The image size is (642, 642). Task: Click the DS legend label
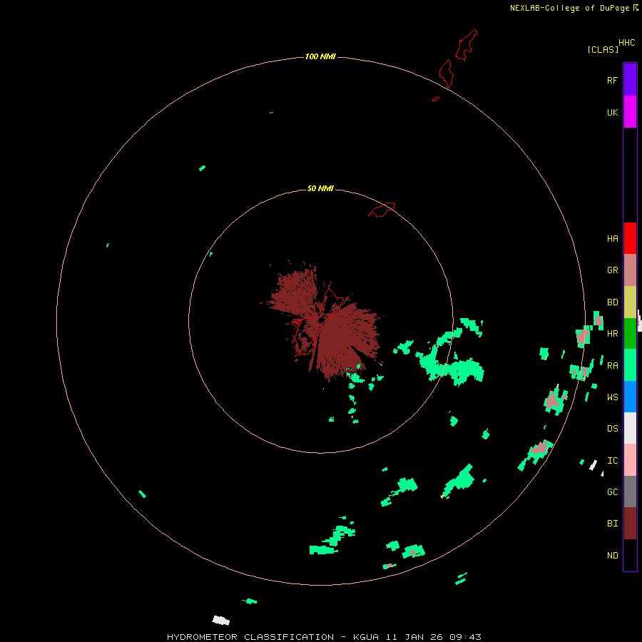coord(613,429)
